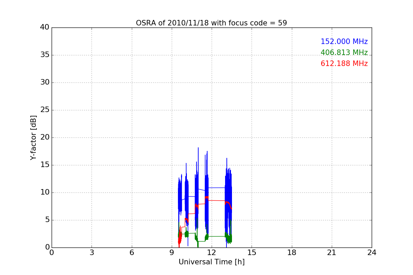This screenshot has height=275, width=413.
Task: Select the blue '152.000 MHz' legend label
Action: pos(344,42)
